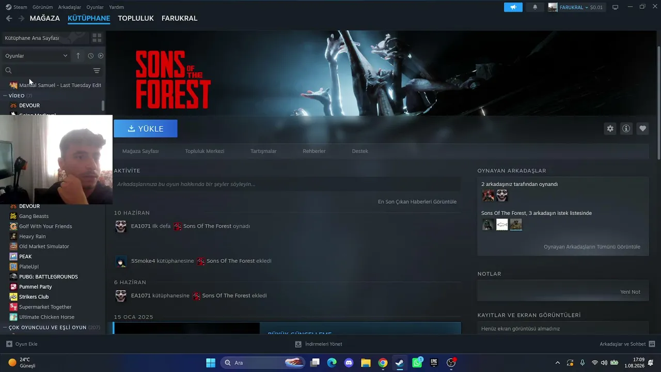Viewport: 661px width, 372px height.
Task: Open advanced filter options icon
Action: click(97, 70)
